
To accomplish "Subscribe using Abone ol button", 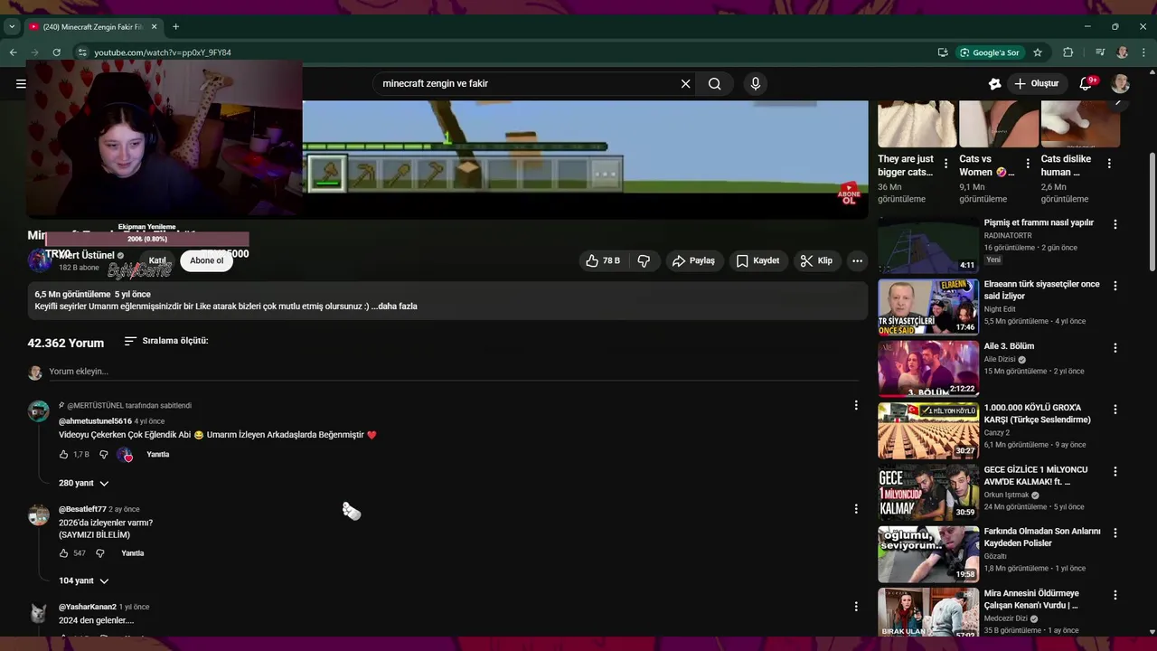I will click(206, 260).
